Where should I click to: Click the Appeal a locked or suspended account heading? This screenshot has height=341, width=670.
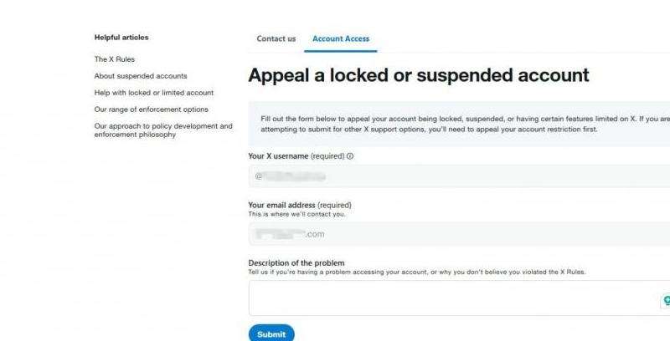pos(419,75)
